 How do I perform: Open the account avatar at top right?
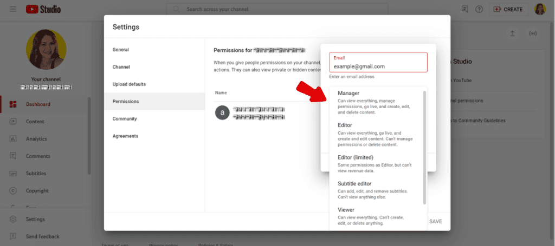[540, 9]
